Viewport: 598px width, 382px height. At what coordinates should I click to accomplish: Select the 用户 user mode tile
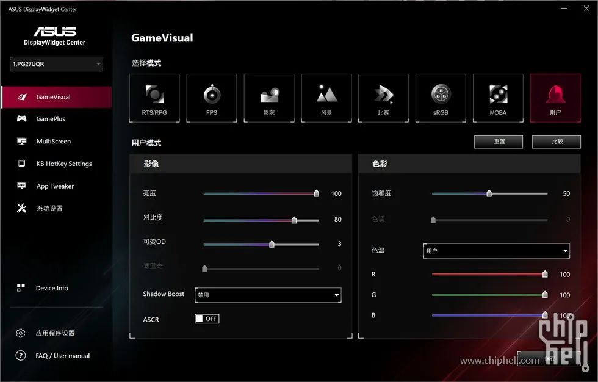[556, 98]
